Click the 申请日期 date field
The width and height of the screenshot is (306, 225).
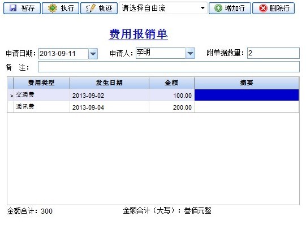coord(63,53)
